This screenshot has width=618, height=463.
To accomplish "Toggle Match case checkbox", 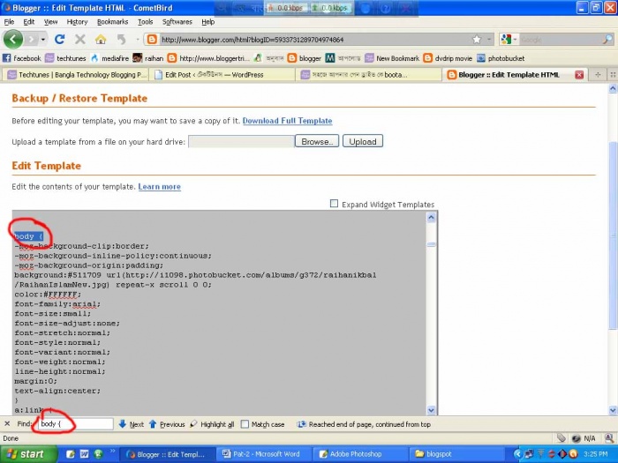I will pyautogui.click(x=245, y=424).
